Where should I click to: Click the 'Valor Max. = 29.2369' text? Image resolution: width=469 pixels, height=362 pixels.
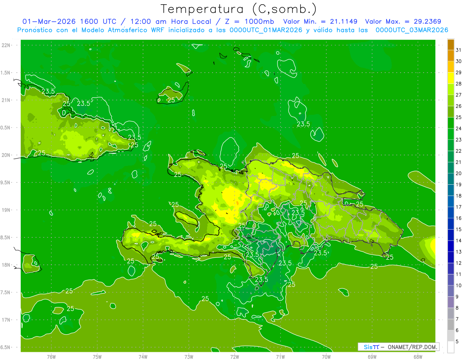click(403, 22)
